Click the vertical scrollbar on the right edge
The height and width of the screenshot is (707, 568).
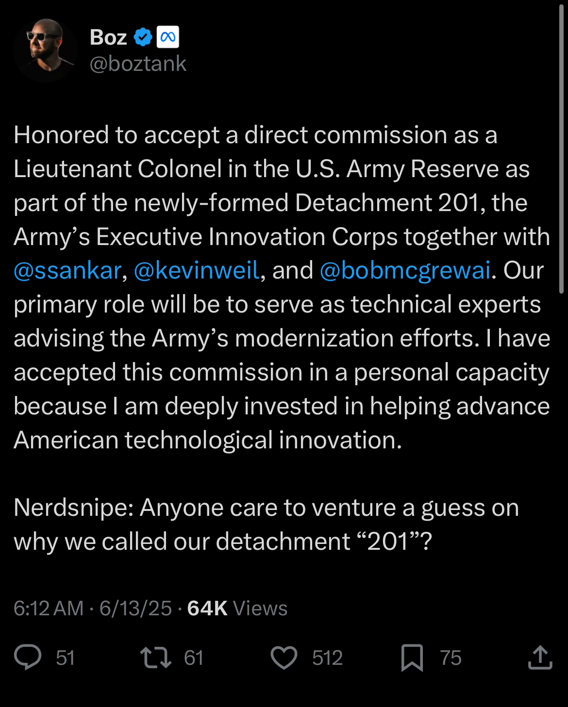562,146
